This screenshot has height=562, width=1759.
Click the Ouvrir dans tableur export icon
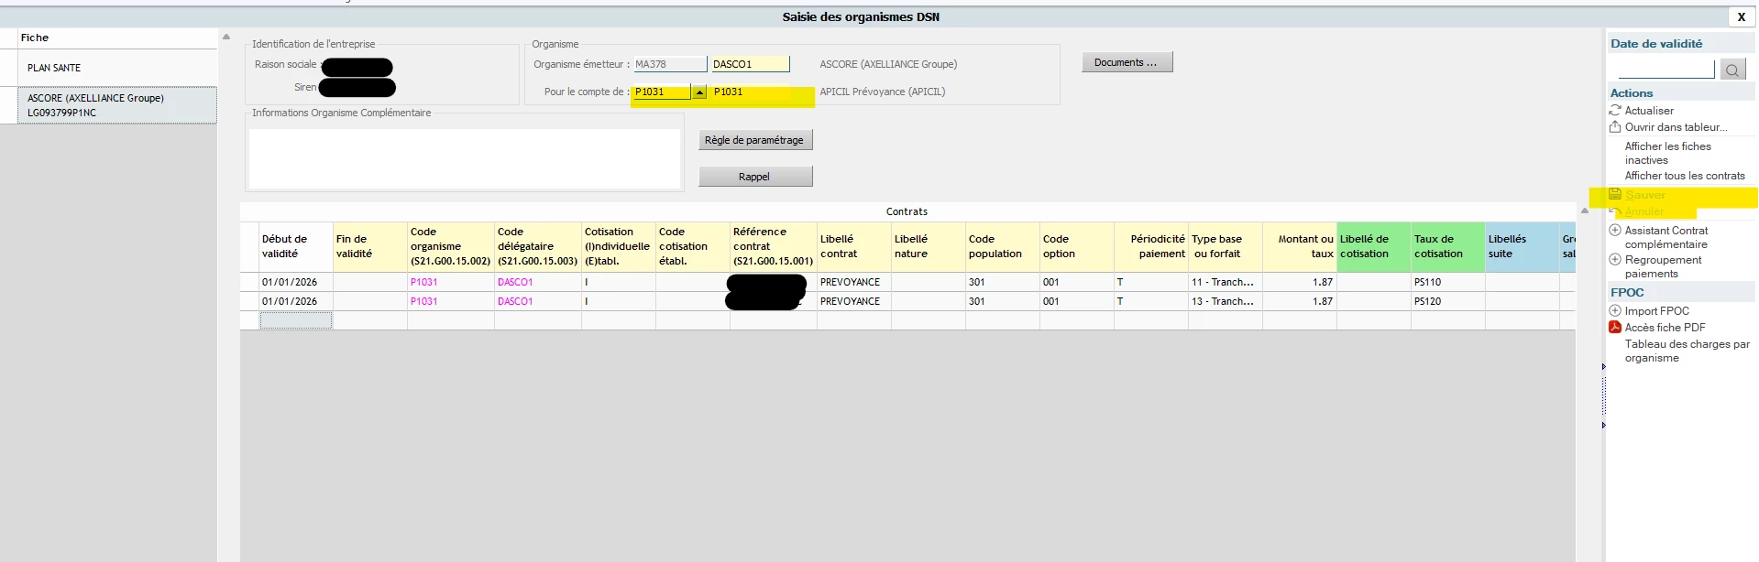coord(1615,126)
